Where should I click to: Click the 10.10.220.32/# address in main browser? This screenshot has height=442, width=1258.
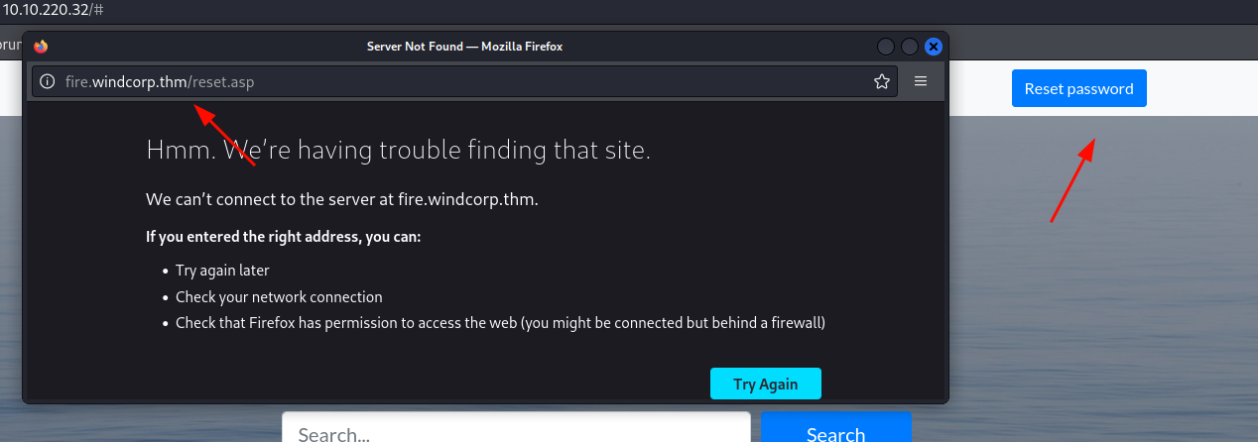coord(55,8)
